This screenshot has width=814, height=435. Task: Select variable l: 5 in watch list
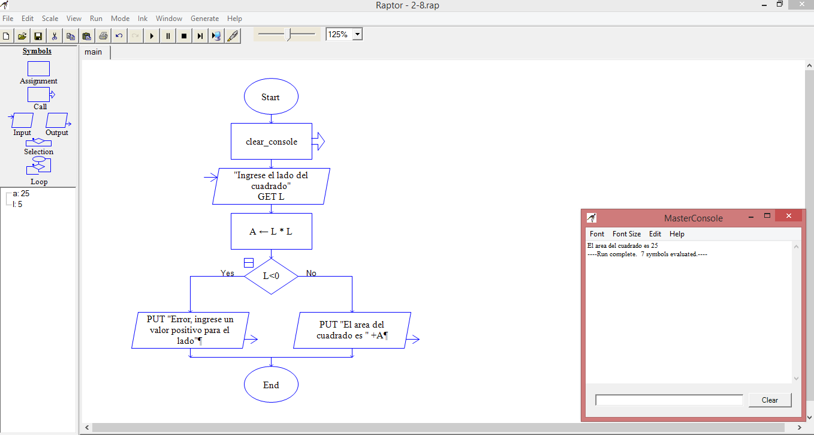[x=17, y=204]
